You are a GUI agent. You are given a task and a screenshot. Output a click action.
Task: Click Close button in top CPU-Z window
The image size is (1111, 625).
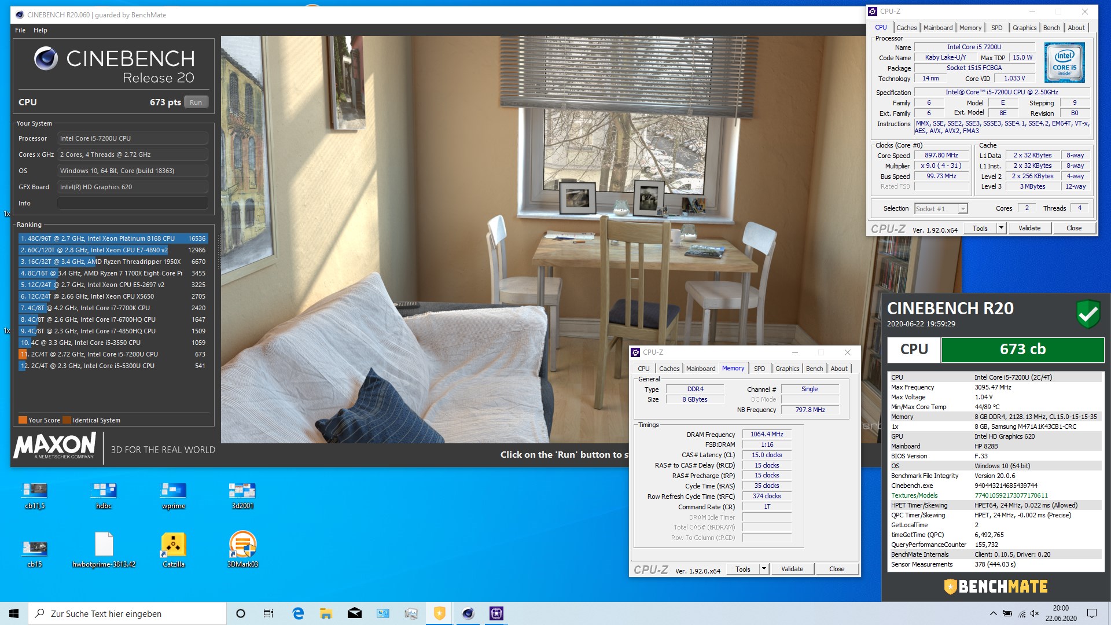(x=1074, y=229)
